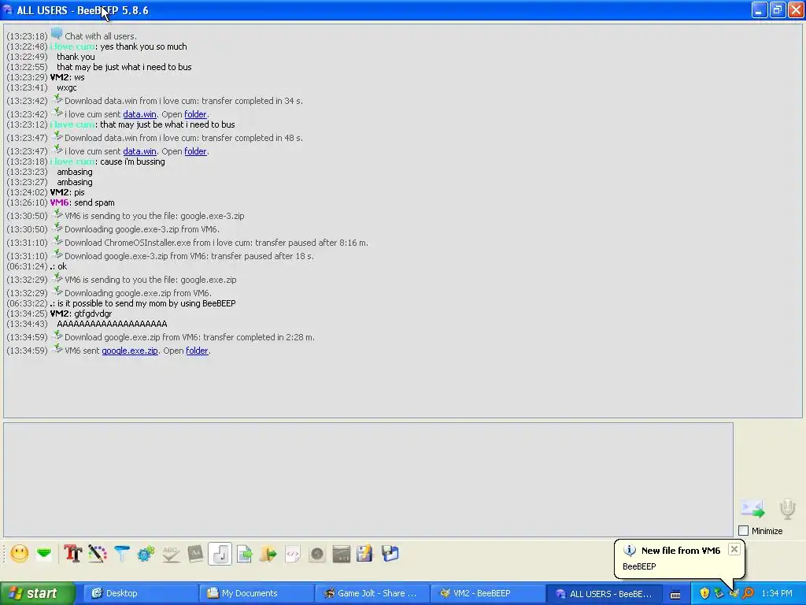Click the 'cause i'm bussing' message
This screenshot has width=806, height=605.
click(132, 161)
